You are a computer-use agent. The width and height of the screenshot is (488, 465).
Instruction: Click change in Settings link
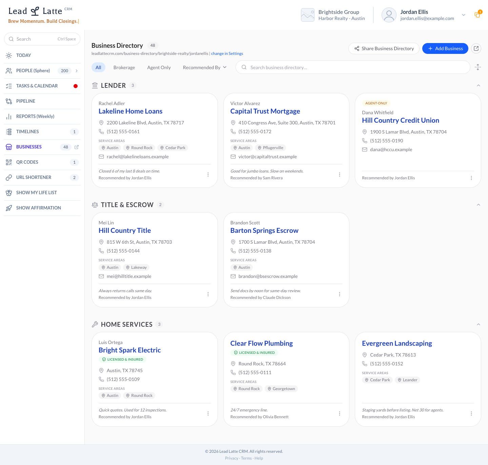(x=227, y=54)
